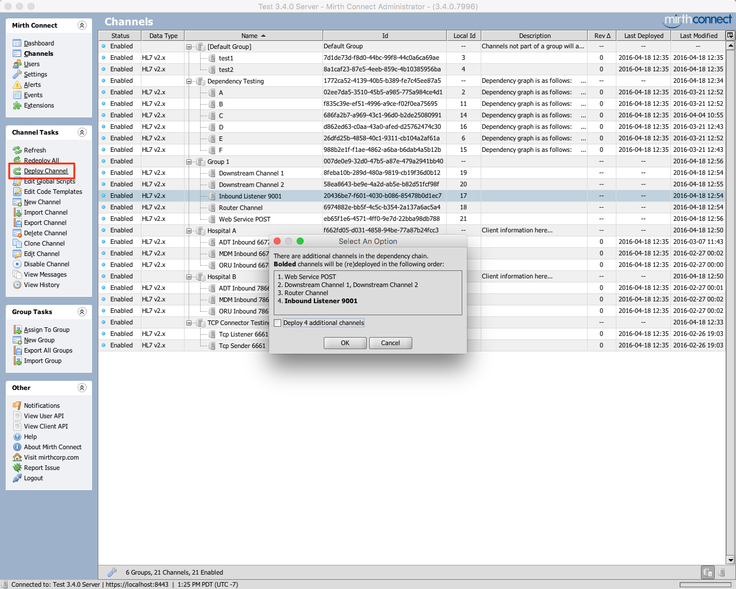
Task: Select the Tcp Listener 6661 row
Action: coord(412,334)
